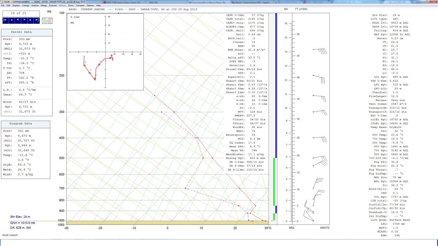Click the 'CAPE+ only' index row

tap(245, 23)
